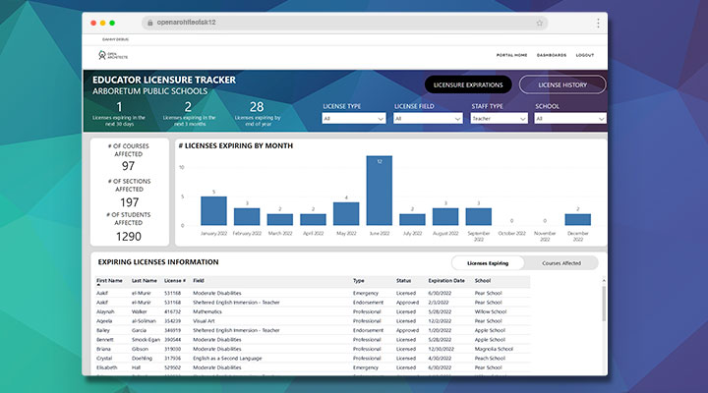
Task: Click expiration date '4/30/2022'
Action: tap(440, 359)
